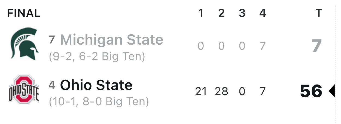
Task: Click the FINAL game status label
Action: pyautogui.click(x=24, y=13)
